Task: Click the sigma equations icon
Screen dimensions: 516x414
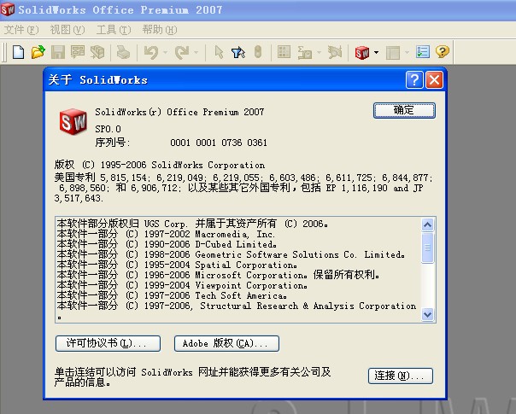Action: point(304,52)
